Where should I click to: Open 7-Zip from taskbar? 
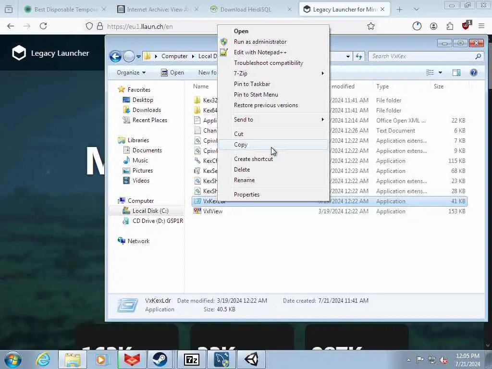[x=191, y=359]
